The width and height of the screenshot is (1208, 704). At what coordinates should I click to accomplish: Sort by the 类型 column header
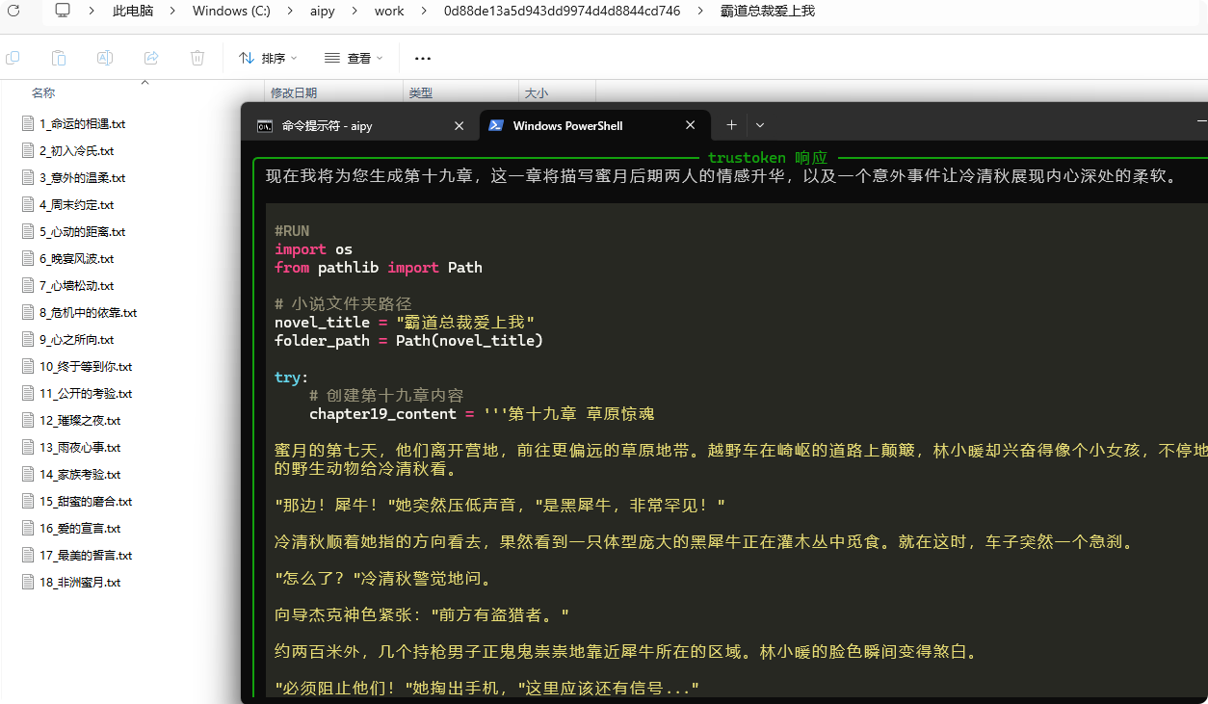421,93
